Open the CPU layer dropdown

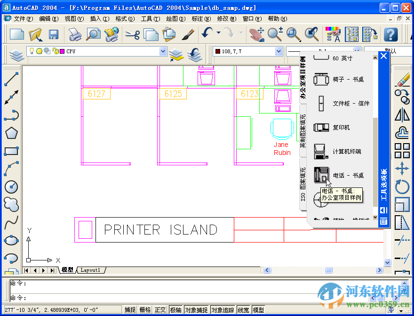pyautogui.click(x=162, y=51)
